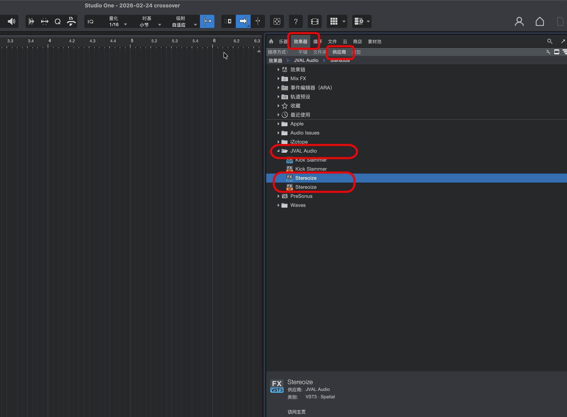Viewport: 567px width, 417px height.
Task: Switch to the 效果器 tab
Action: pyautogui.click(x=300, y=42)
